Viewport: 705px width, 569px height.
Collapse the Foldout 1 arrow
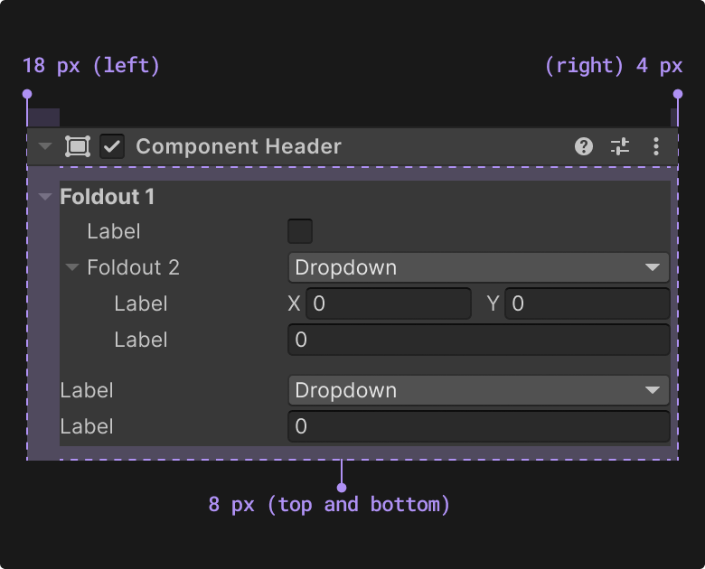click(x=45, y=196)
